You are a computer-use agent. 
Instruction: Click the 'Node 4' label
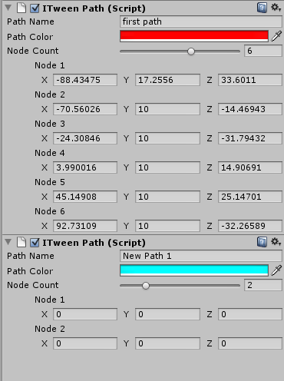pos(50,153)
